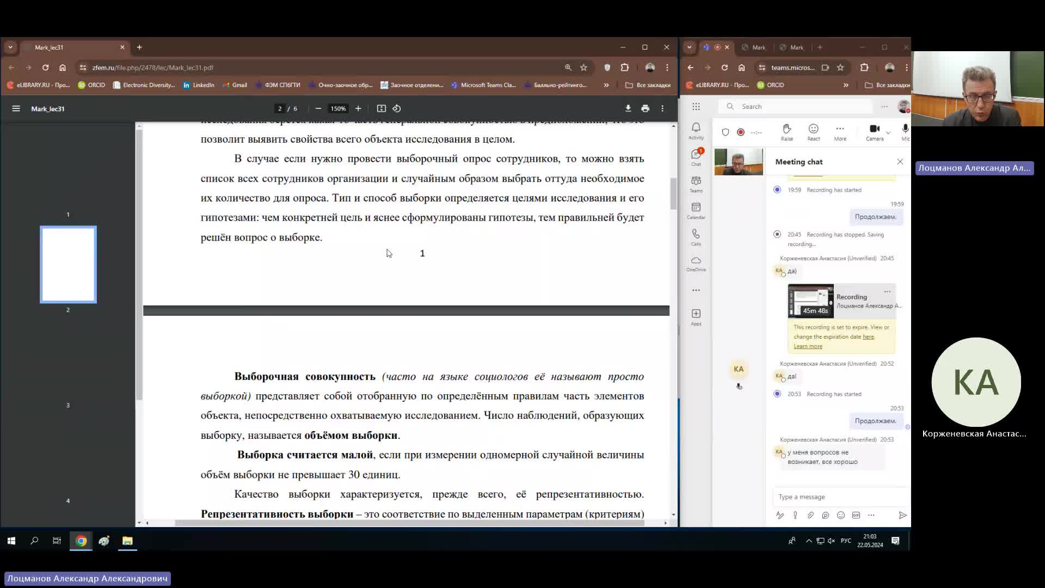Switch to second Mark tab in Teams window

pos(792,47)
